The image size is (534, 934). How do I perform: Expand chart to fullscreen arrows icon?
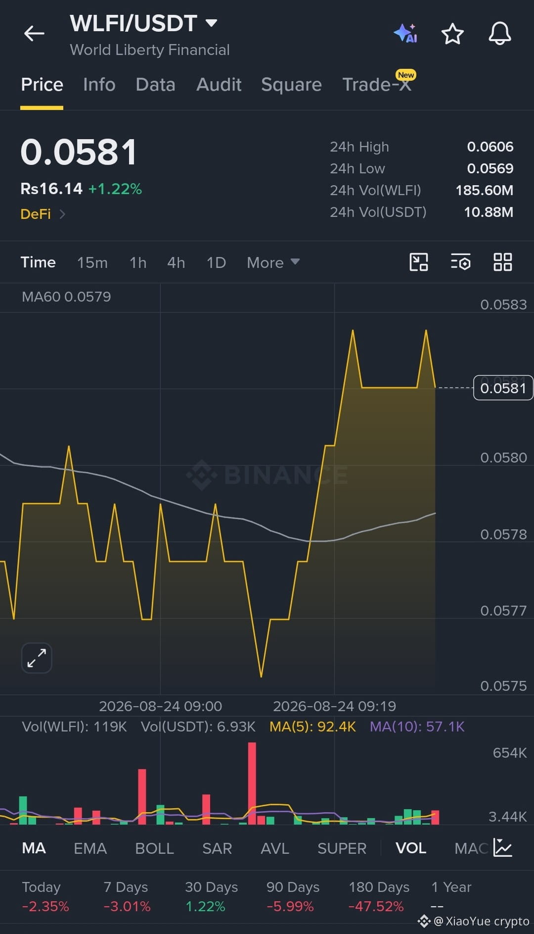point(37,658)
